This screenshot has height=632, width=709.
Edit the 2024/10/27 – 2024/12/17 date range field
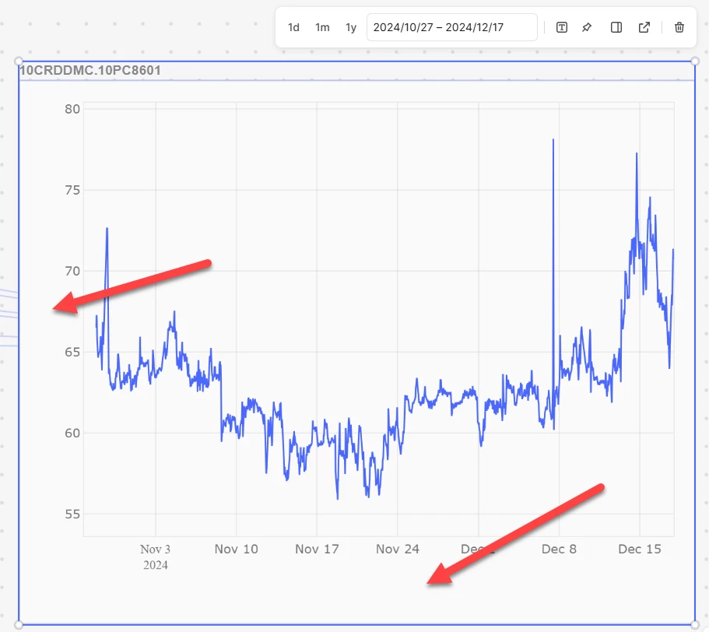pyautogui.click(x=451, y=27)
